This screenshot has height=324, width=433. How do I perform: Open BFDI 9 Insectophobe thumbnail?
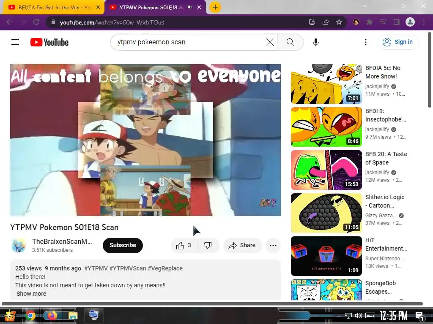click(326, 127)
